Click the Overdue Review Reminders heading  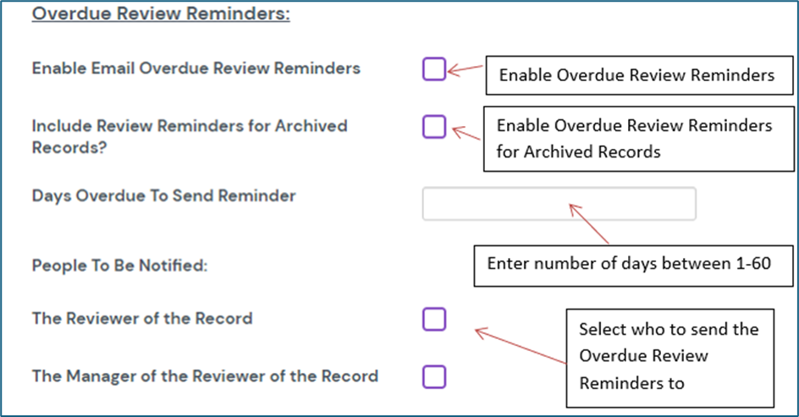pyautogui.click(x=161, y=15)
